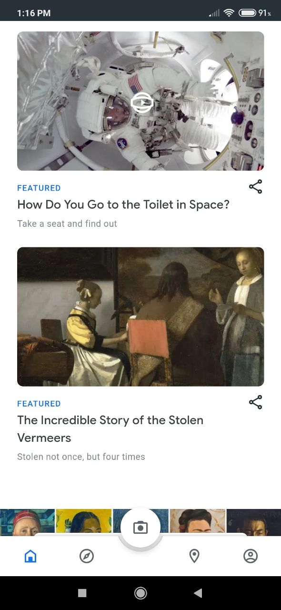Open the Nearby location pin tab
This screenshot has width=281, height=610.
[x=194, y=556]
